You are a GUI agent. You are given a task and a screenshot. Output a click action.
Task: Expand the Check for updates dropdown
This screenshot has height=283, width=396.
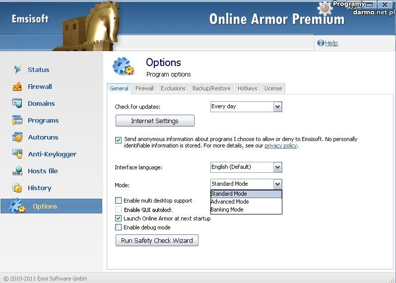[277, 107]
